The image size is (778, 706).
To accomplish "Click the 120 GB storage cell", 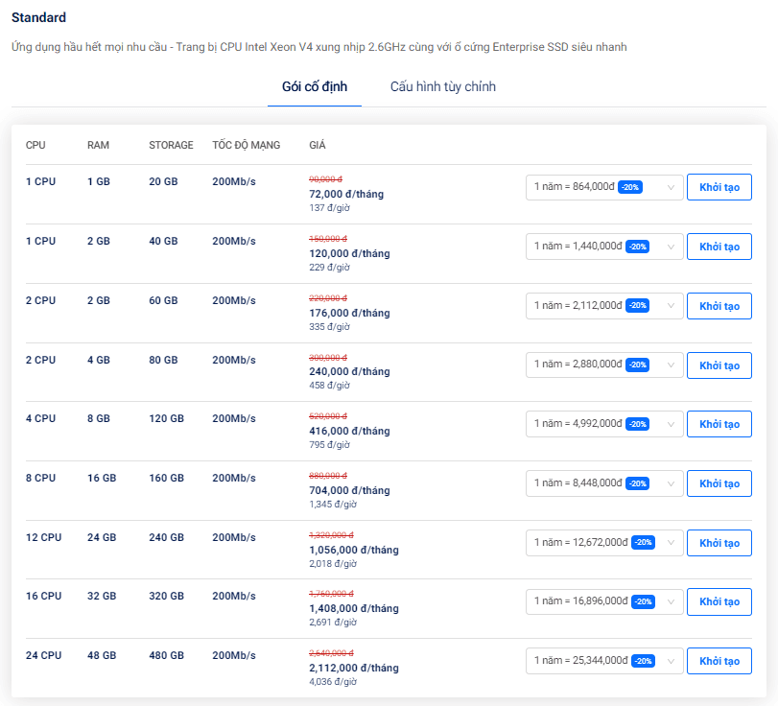I will 166,419.
